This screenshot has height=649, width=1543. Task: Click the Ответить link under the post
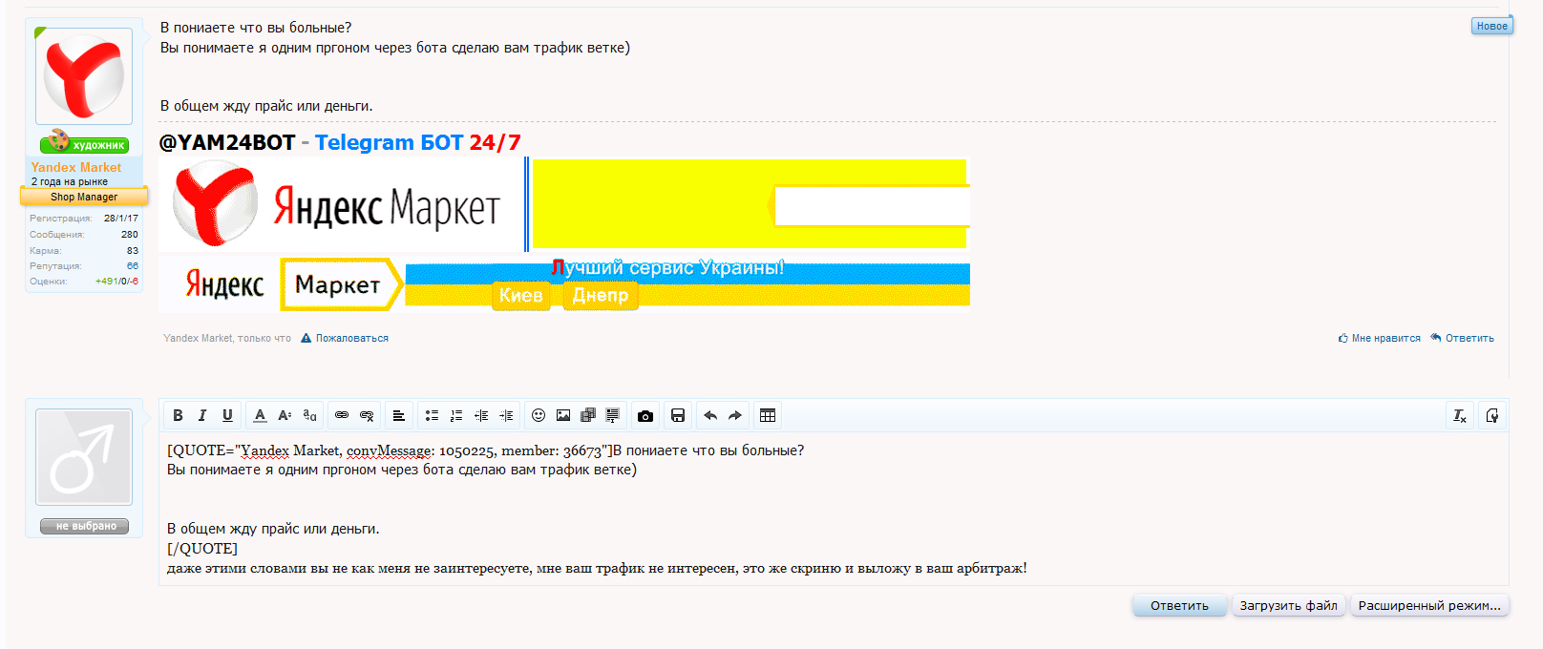click(x=1463, y=338)
